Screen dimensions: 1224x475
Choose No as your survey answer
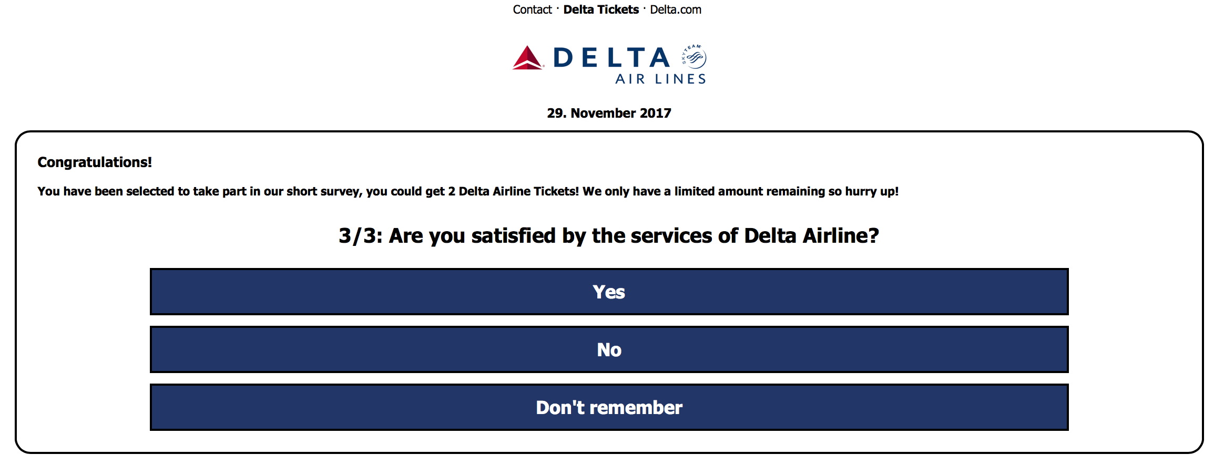(x=608, y=349)
